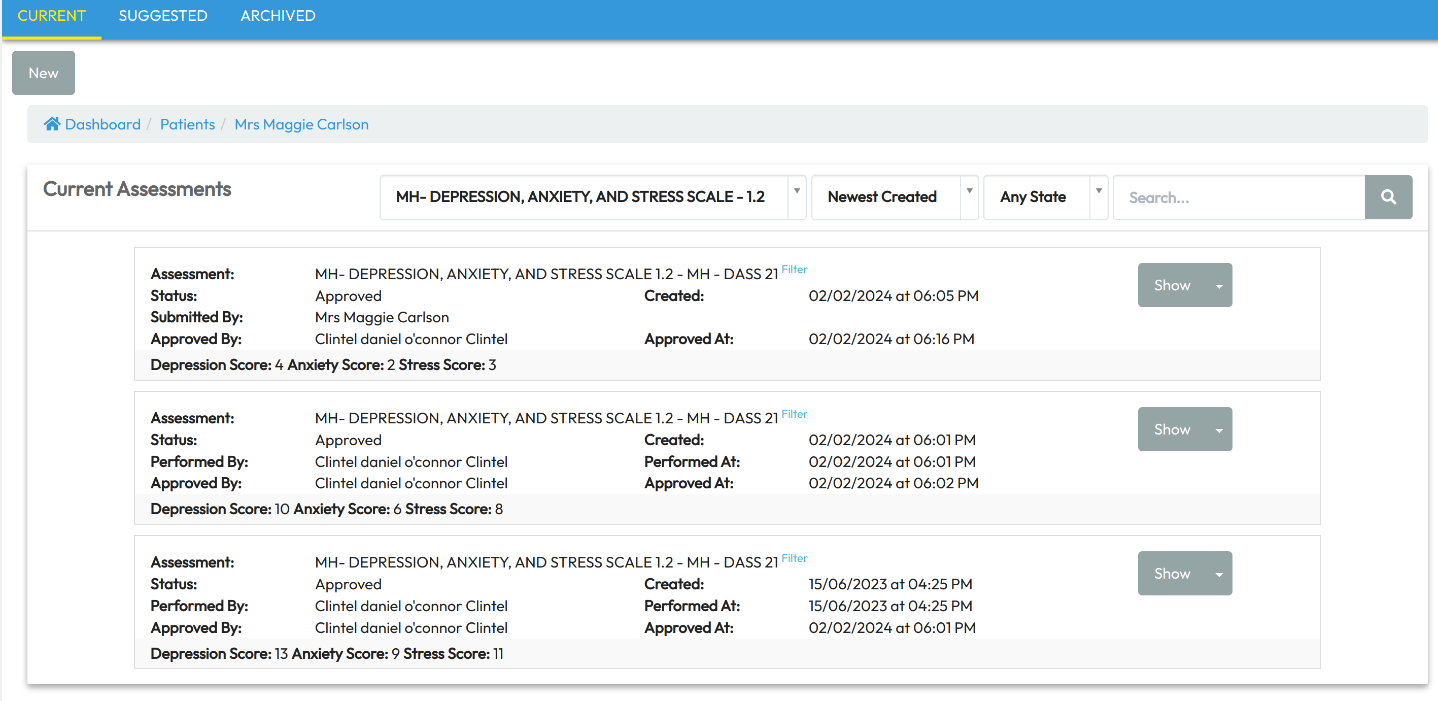Expand caret beside second Show button

[x=1219, y=429]
